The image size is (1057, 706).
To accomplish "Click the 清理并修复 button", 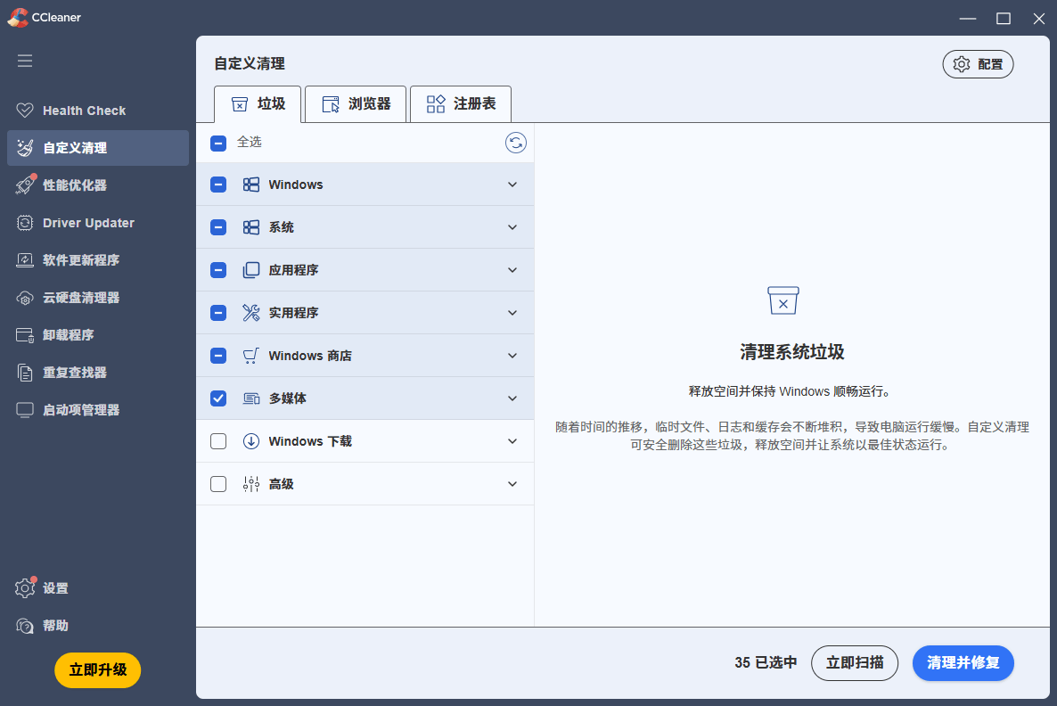I will (x=963, y=663).
